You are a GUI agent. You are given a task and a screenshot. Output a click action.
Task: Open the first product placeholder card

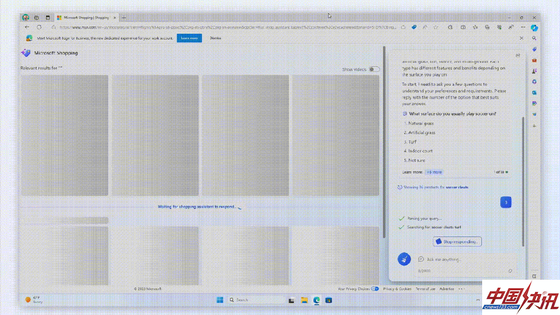(64, 135)
